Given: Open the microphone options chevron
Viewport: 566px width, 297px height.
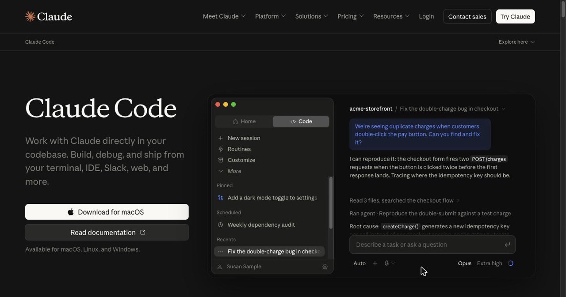Looking at the screenshot, I should pyautogui.click(x=393, y=263).
